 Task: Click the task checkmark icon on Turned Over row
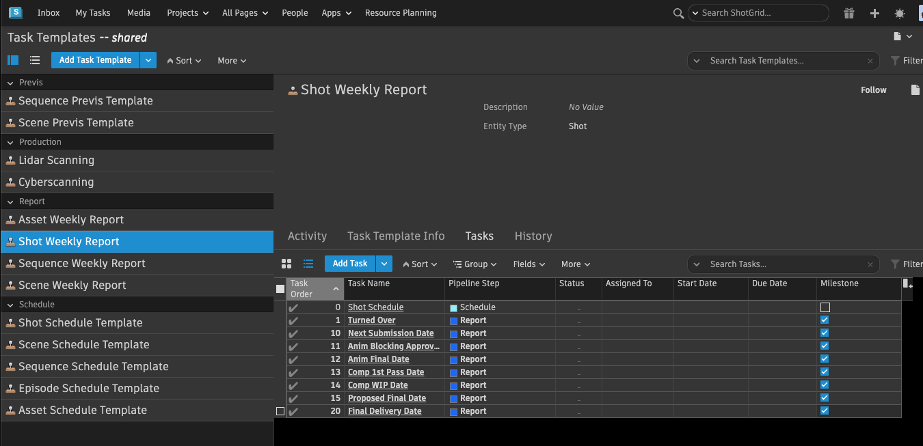tap(293, 321)
